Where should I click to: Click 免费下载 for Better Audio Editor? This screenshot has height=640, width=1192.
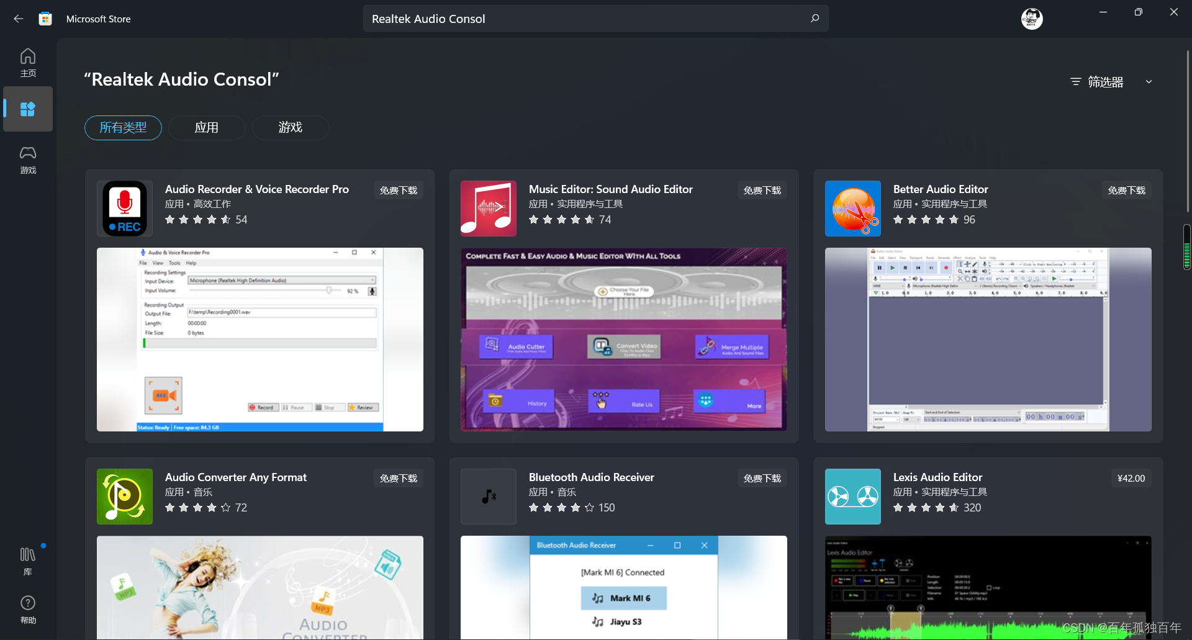tap(1127, 191)
